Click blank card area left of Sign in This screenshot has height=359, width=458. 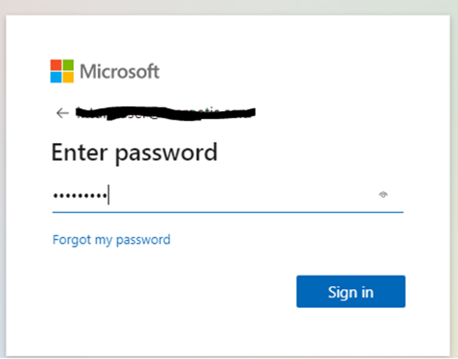[186, 292]
